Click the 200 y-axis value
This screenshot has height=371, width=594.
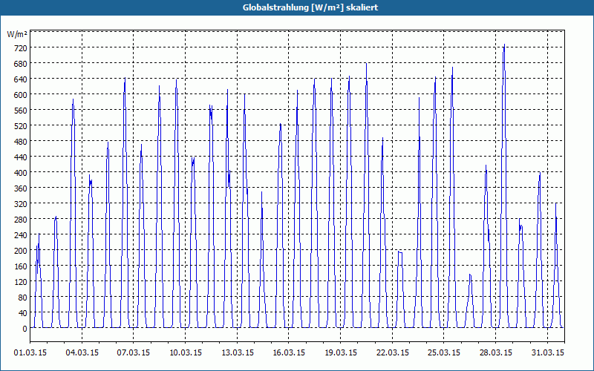click(x=21, y=250)
